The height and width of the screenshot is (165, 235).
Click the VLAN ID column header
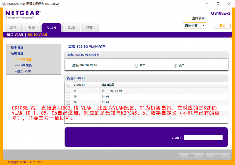click(x=79, y=85)
